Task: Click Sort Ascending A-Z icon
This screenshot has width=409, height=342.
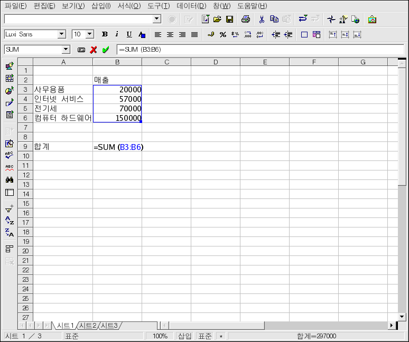Action: coord(10,220)
